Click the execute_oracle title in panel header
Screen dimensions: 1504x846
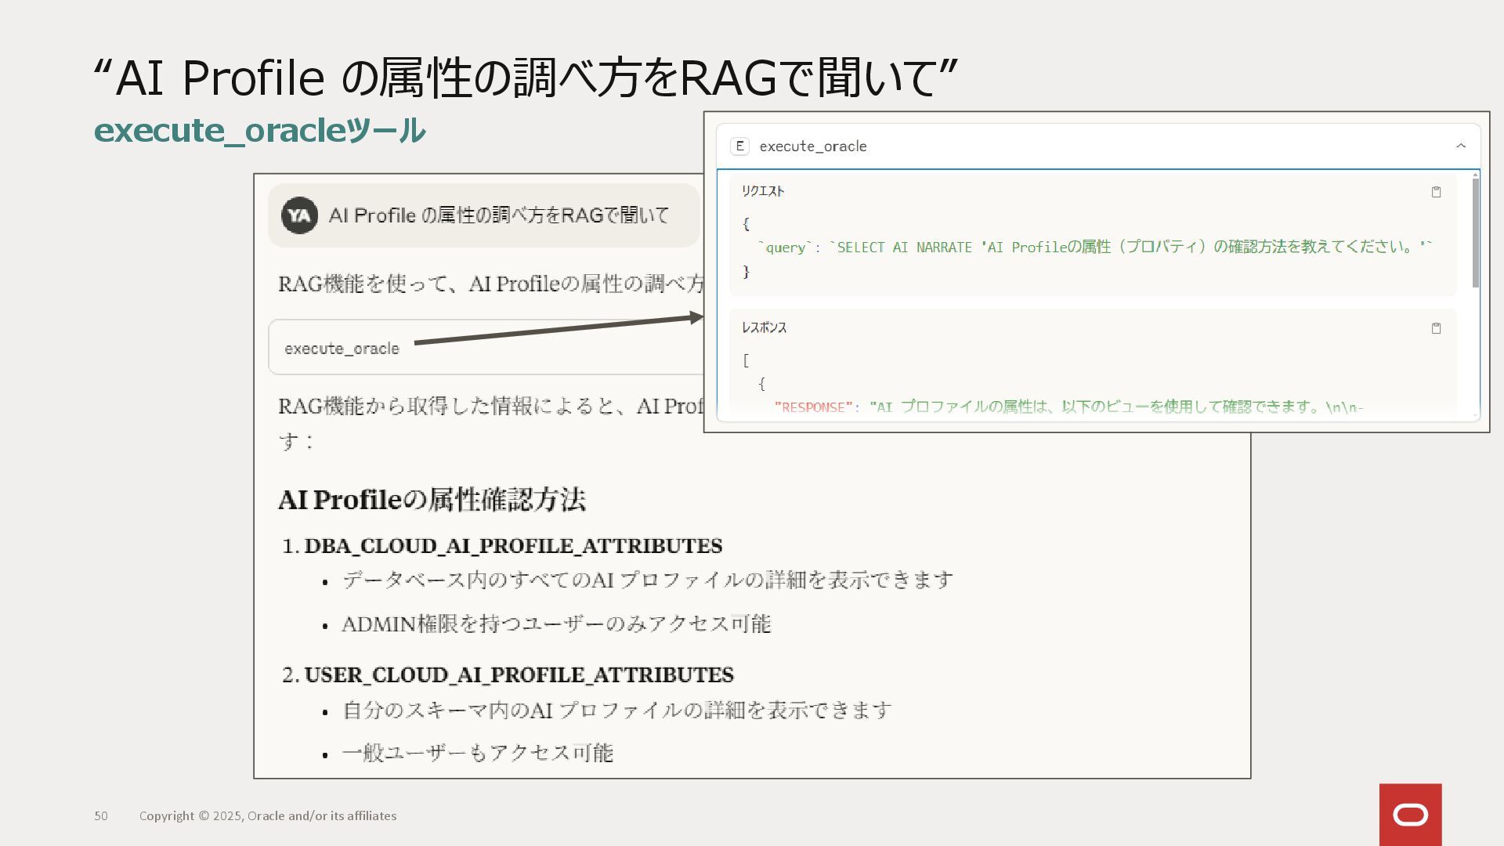pos(812,146)
